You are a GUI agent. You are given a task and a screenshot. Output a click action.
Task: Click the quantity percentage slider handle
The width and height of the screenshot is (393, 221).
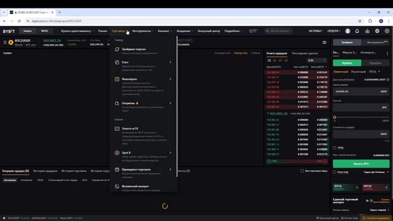335,117
